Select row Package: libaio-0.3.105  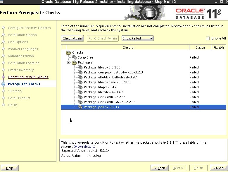pyautogui.click(x=143, y=67)
